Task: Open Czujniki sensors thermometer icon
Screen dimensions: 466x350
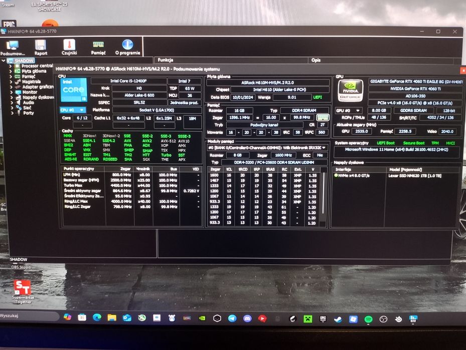Action: [x=69, y=48]
